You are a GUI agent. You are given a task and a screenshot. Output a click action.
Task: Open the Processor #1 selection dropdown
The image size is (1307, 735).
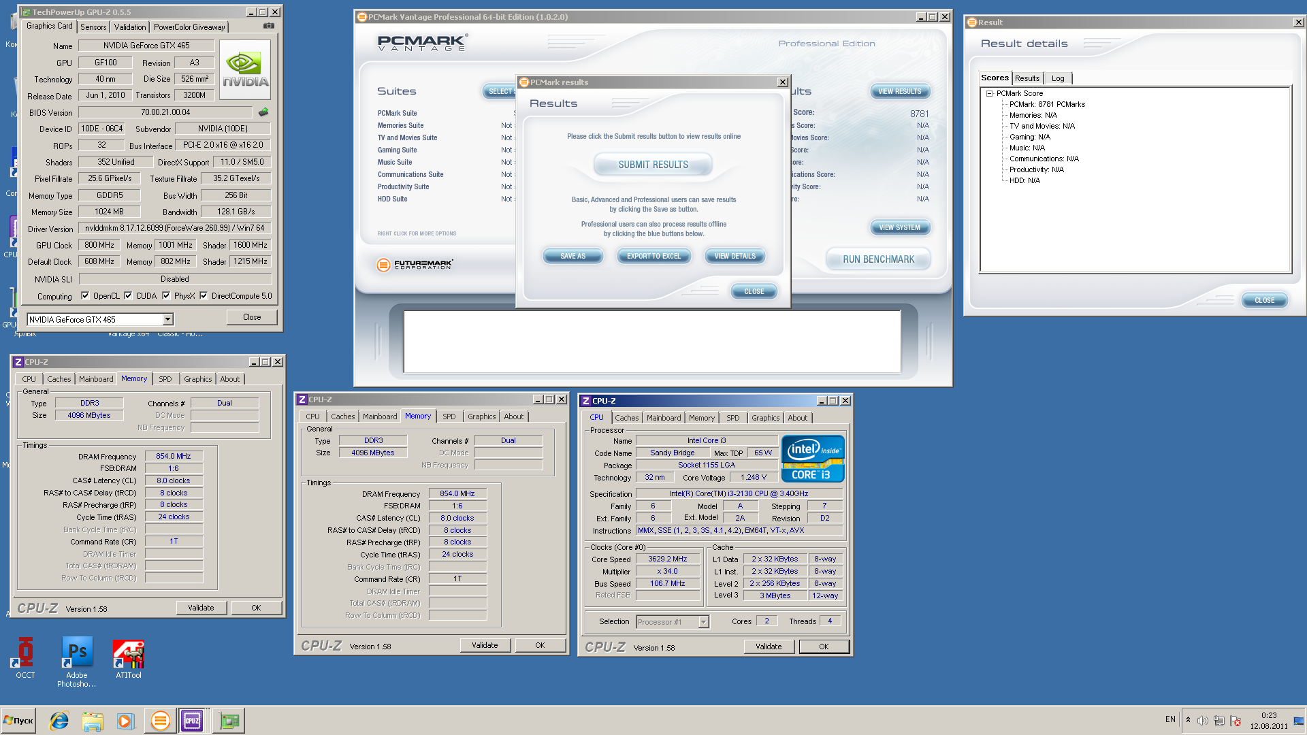(703, 622)
